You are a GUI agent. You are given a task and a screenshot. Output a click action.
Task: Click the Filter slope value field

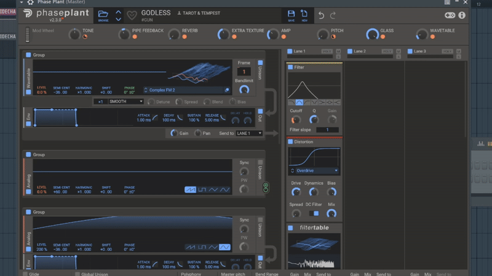coord(327,129)
